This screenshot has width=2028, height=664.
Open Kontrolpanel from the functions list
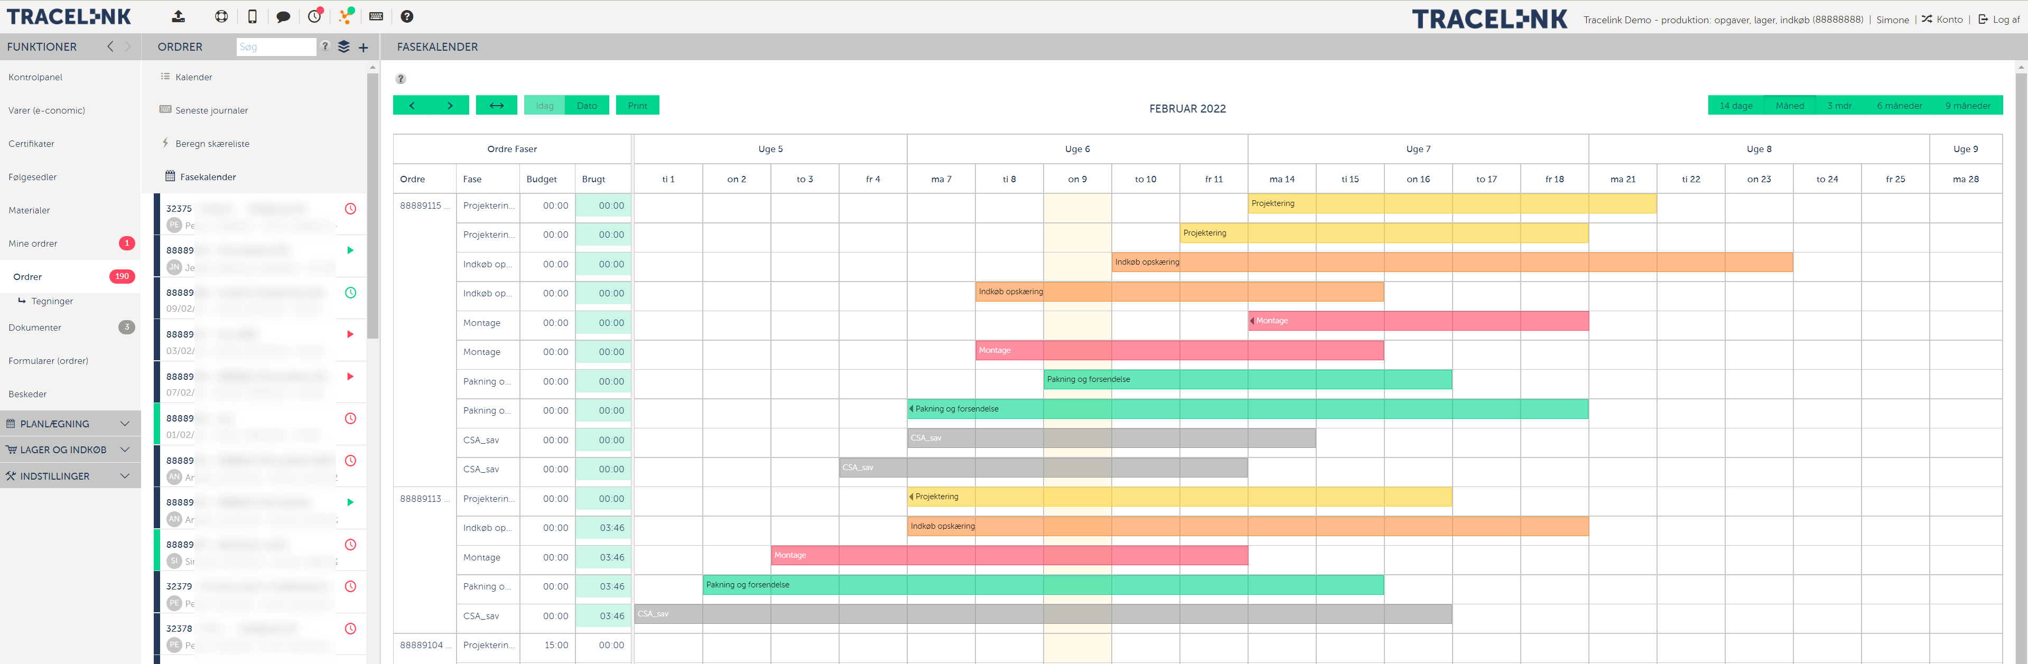pyautogui.click(x=35, y=77)
